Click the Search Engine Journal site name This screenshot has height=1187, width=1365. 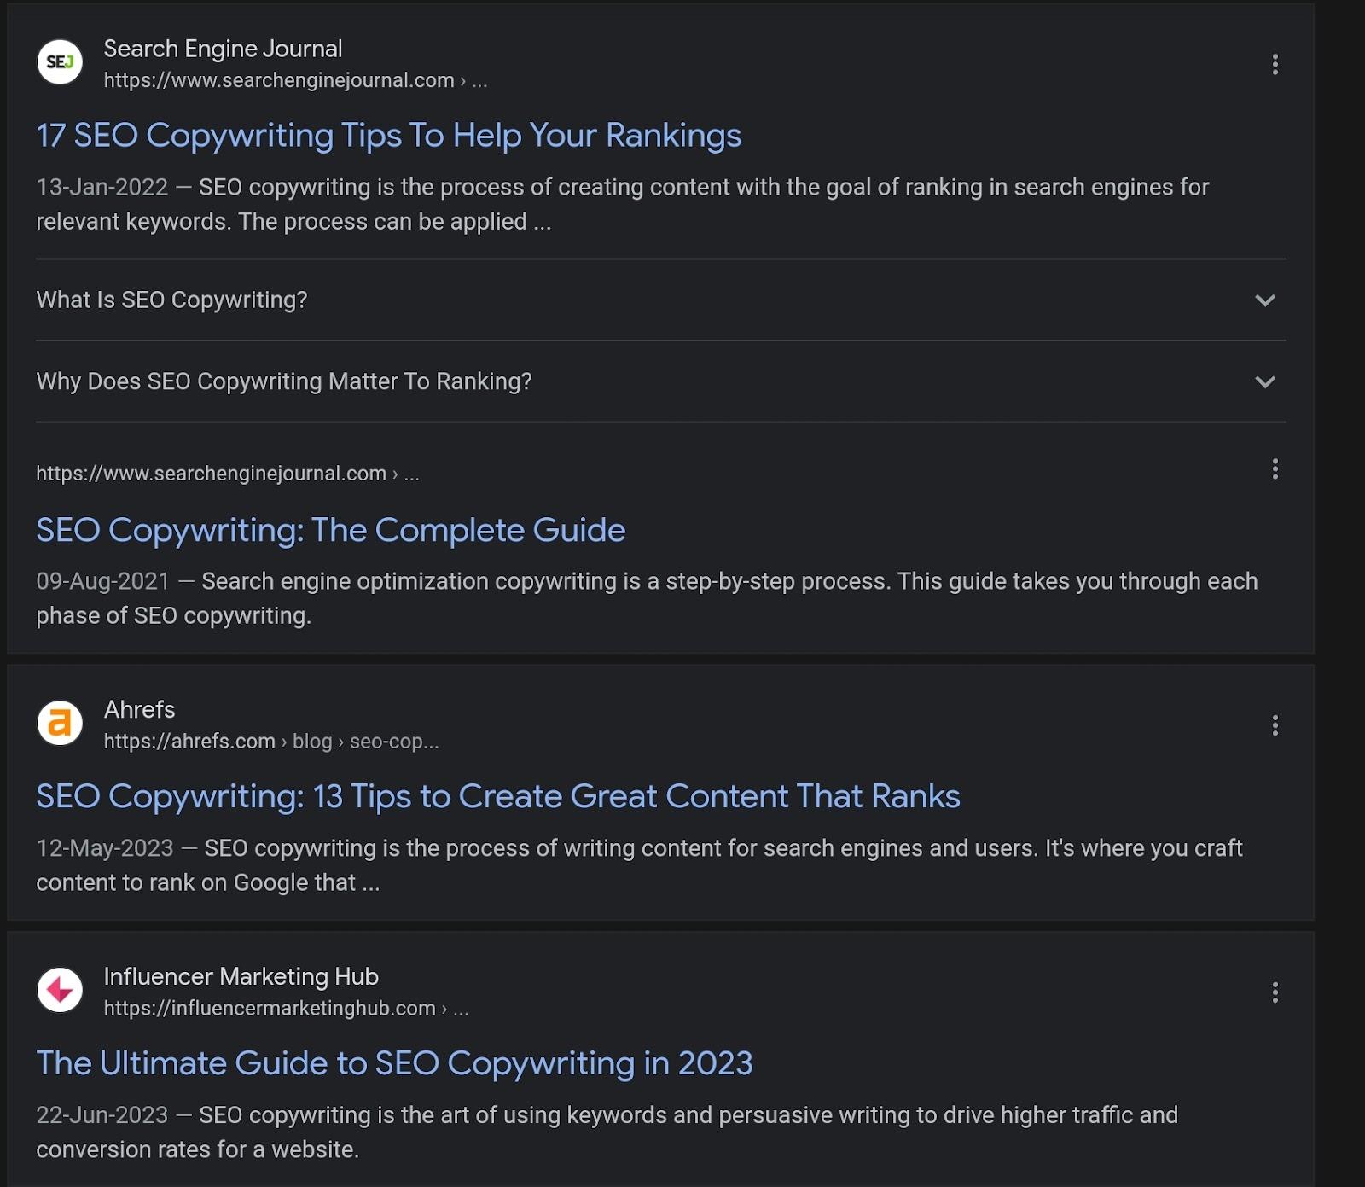223,49
